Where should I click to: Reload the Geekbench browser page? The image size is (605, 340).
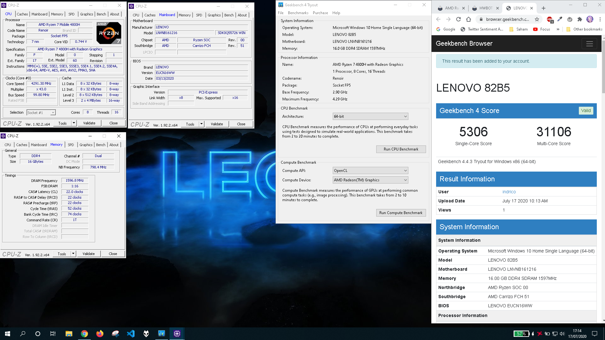click(x=458, y=19)
